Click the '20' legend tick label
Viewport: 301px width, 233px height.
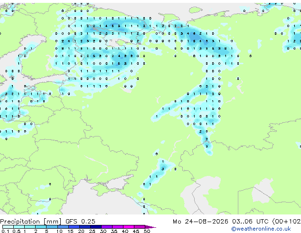[x=81, y=231]
